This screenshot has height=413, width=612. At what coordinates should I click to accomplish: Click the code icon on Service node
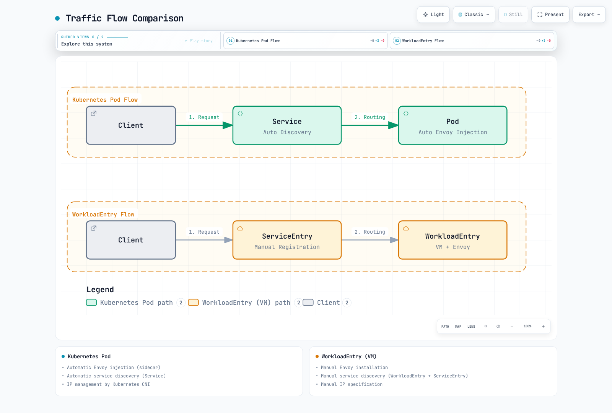pyautogui.click(x=240, y=114)
